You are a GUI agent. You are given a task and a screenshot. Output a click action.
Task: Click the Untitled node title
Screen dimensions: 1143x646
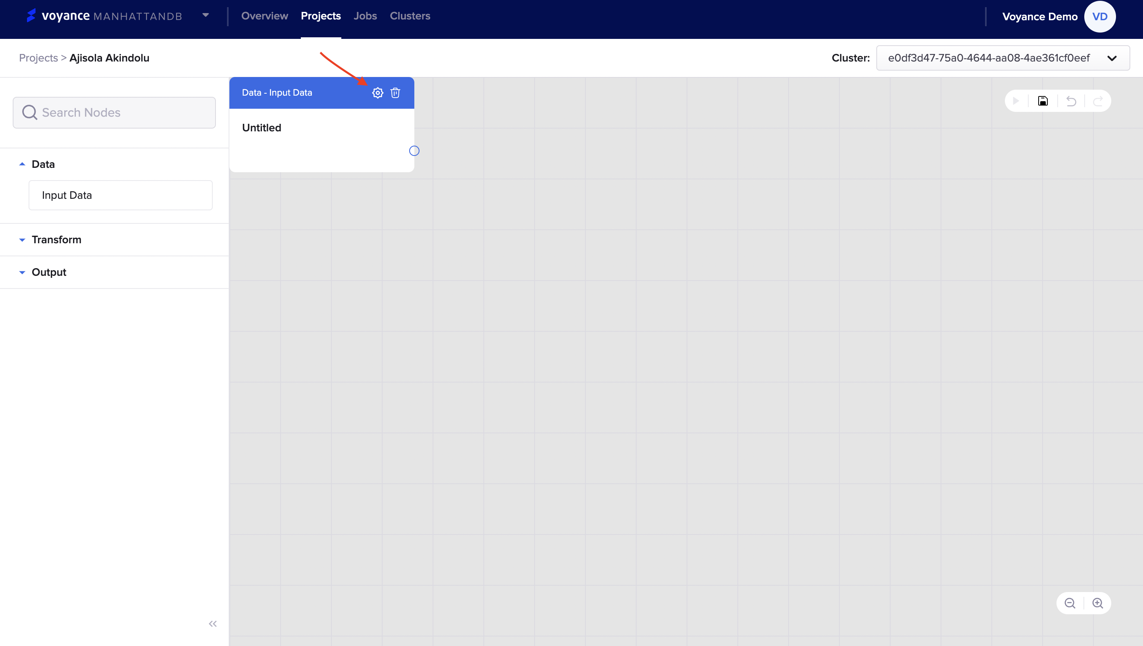262,128
